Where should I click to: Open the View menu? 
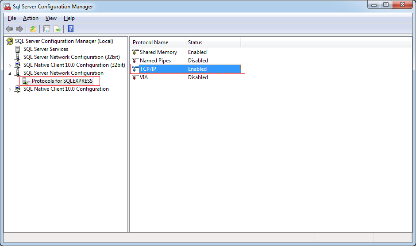click(51, 18)
